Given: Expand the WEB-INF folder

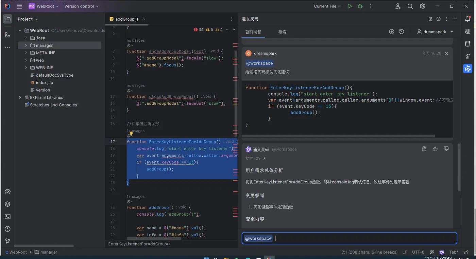Looking at the screenshot, I should click(x=26, y=68).
